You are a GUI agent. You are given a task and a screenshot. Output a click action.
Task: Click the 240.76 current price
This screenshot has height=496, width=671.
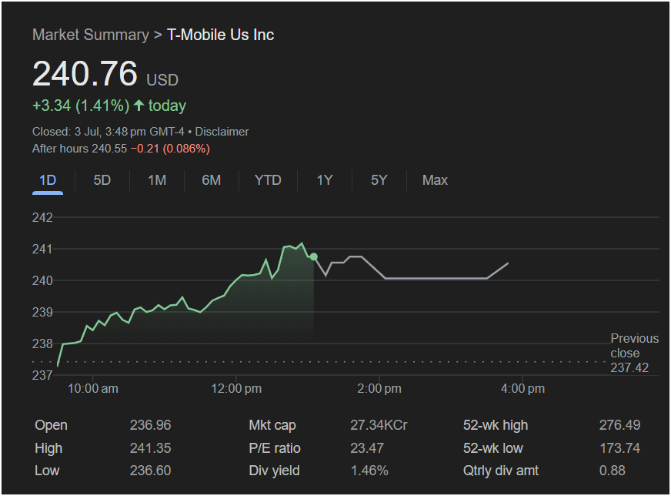click(x=85, y=73)
